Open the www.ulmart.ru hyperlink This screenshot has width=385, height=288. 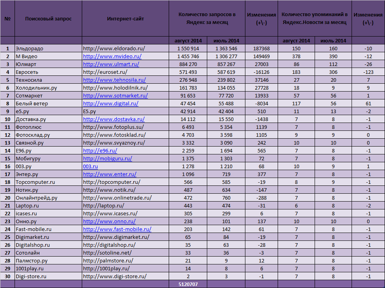(x=111, y=64)
